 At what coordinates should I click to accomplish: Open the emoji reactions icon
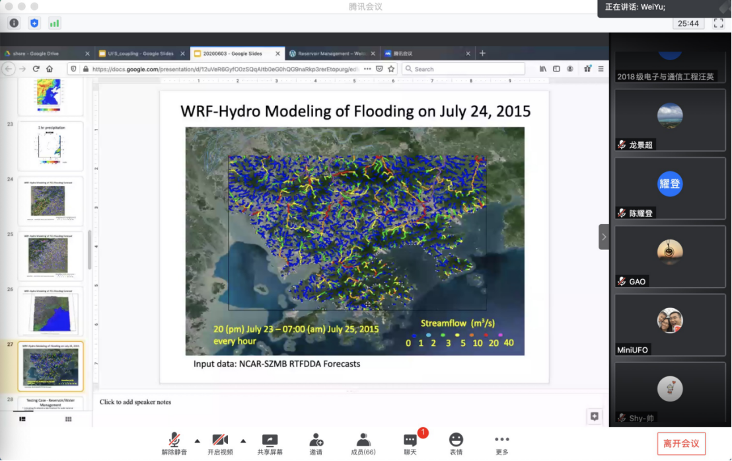point(456,444)
